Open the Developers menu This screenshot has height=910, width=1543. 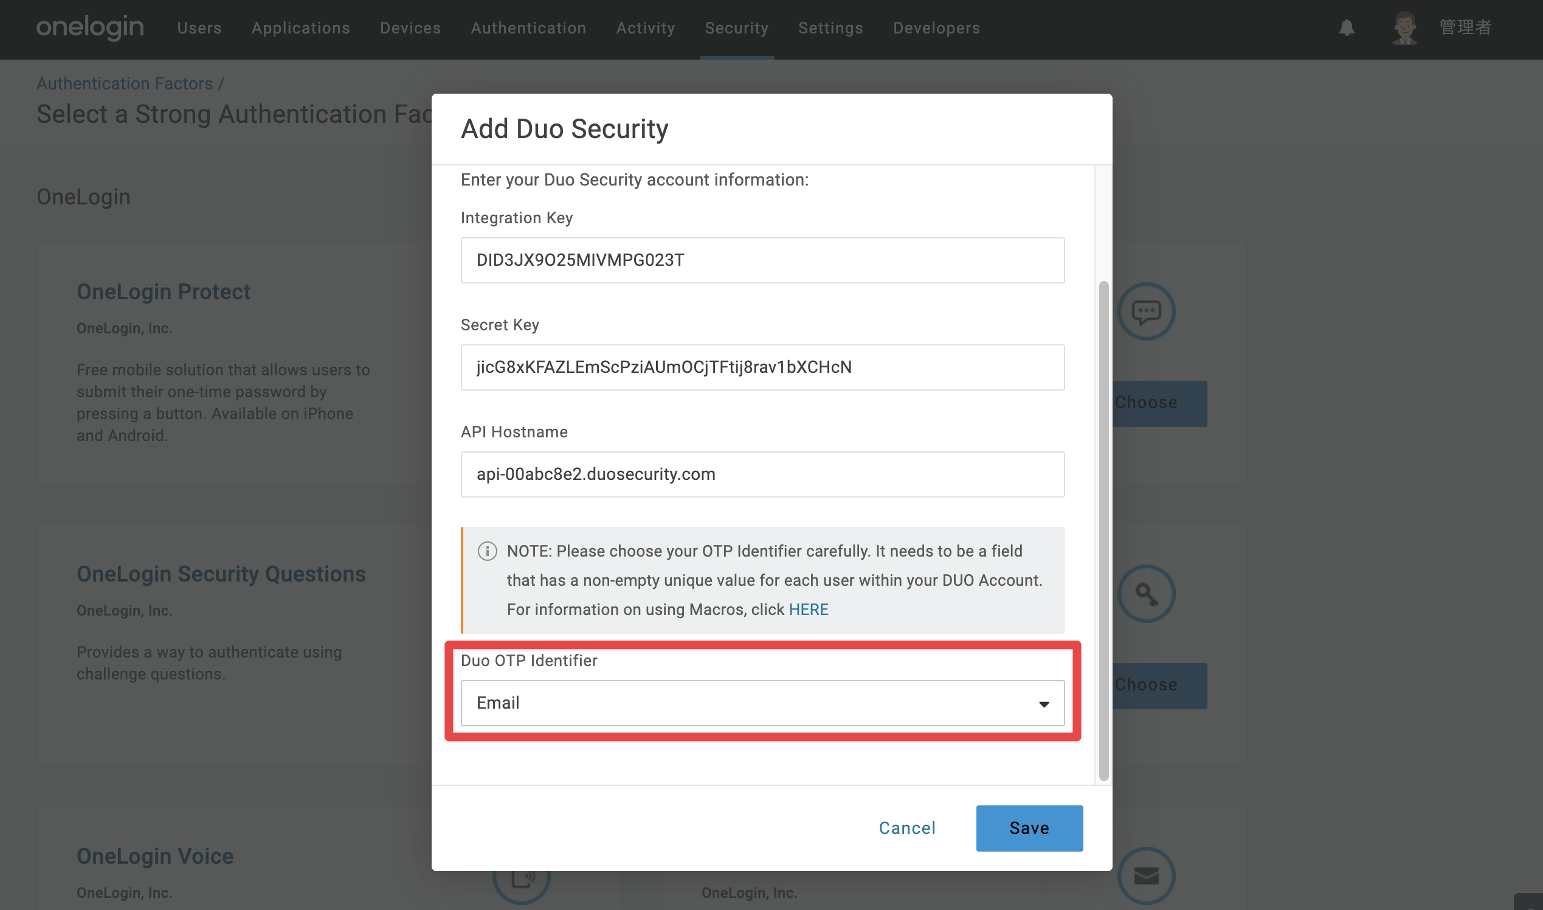936,28
